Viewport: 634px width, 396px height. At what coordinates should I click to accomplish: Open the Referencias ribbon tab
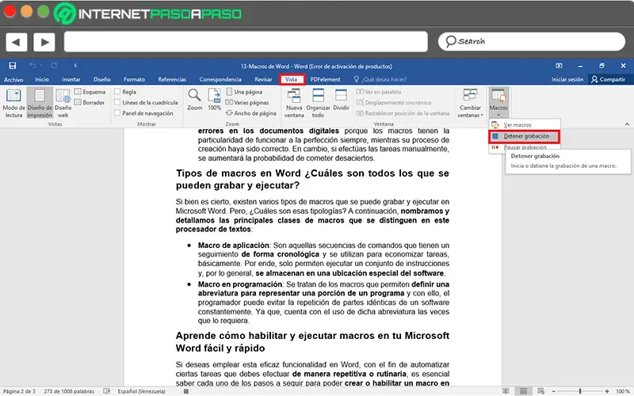pyautogui.click(x=172, y=80)
